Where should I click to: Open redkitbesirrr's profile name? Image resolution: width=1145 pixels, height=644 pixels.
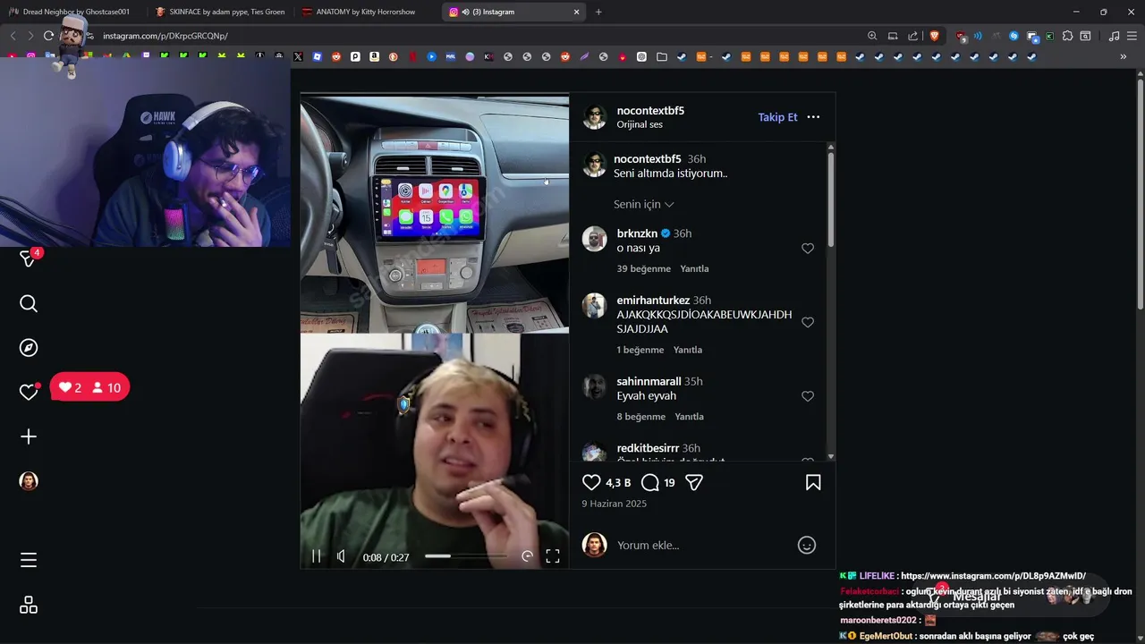[x=648, y=448]
